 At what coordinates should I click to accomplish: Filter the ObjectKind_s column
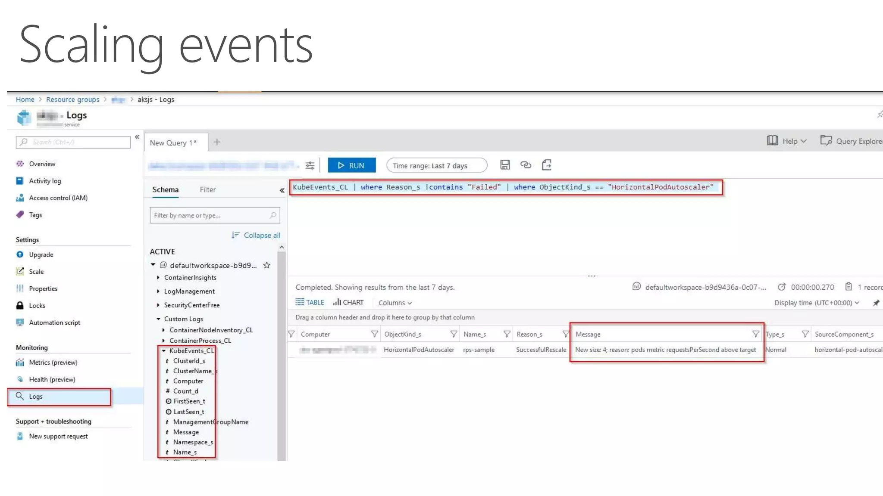(454, 334)
